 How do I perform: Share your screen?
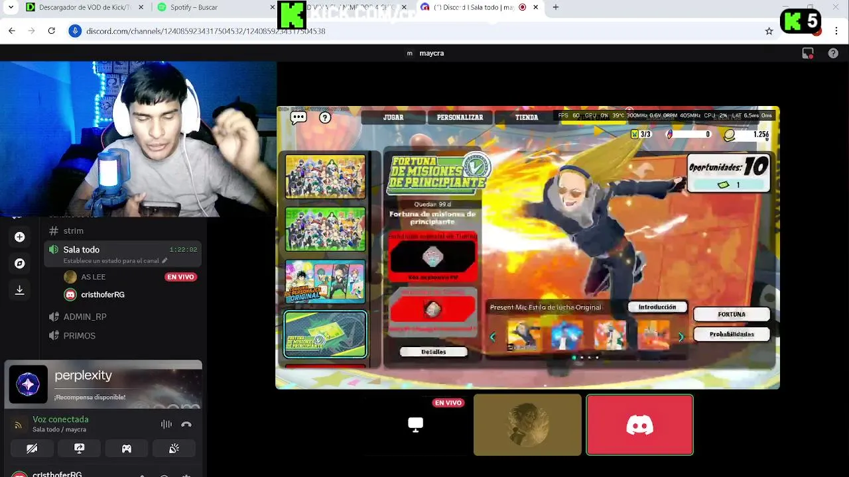(x=80, y=449)
